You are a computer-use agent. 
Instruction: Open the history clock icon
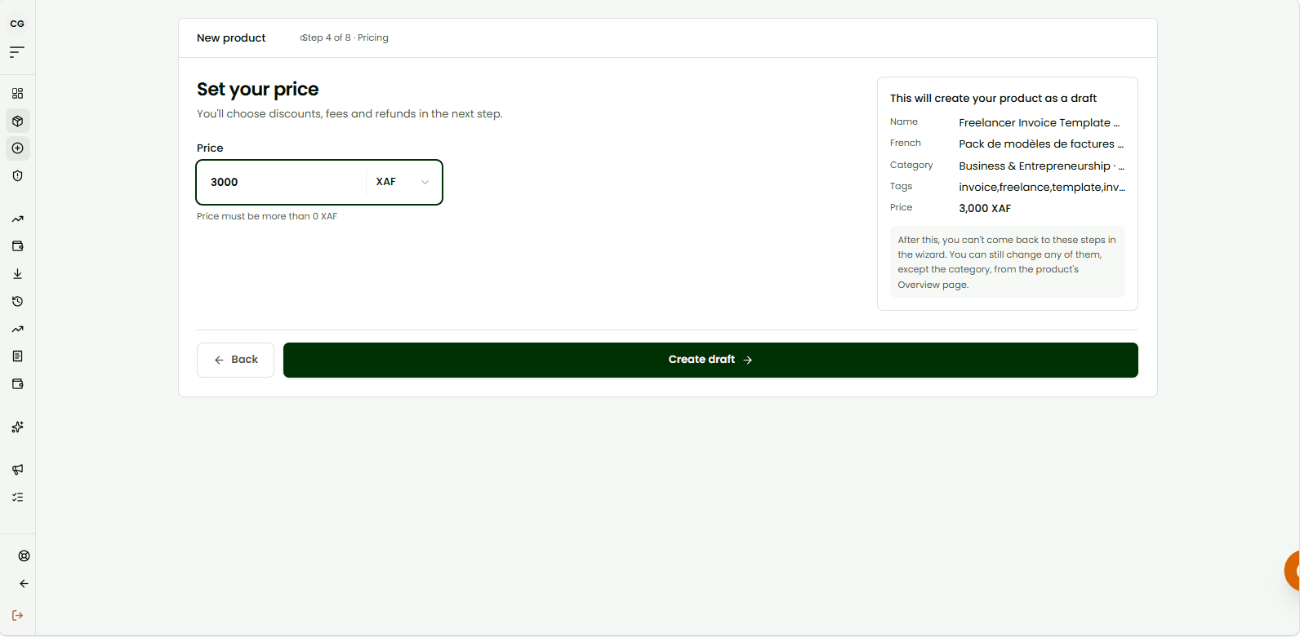[x=18, y=302]
